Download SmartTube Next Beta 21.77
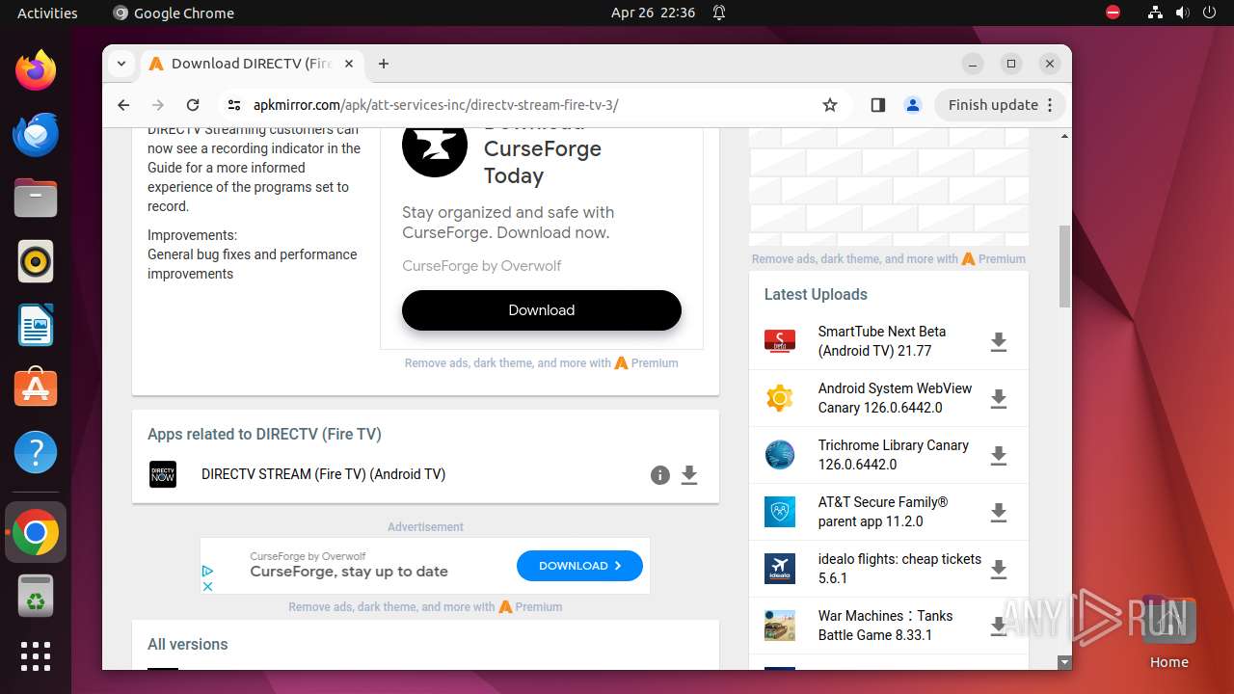Viewport: 1234px width, 694px height. point(999,341)
